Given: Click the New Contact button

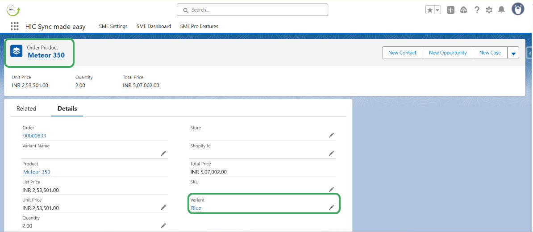Looking at the screenshot, I should click(403, 53).
